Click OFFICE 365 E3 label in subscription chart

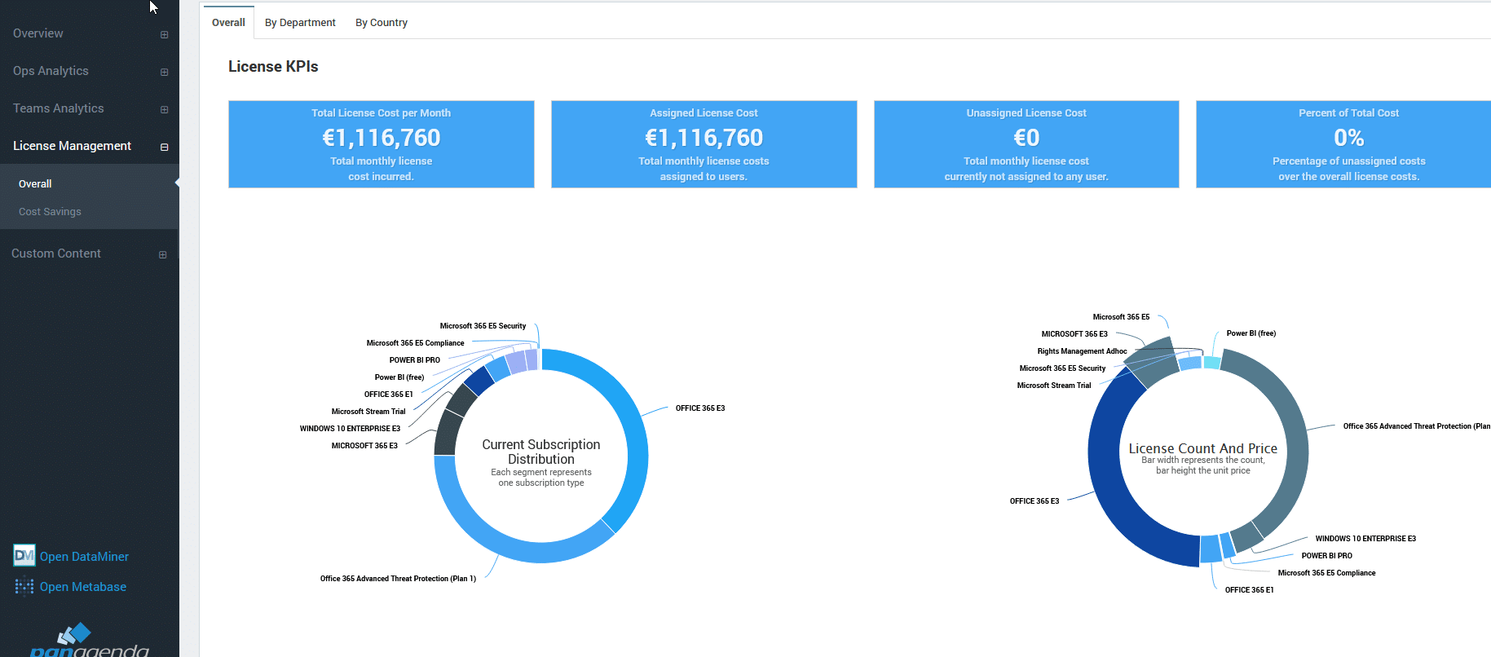click(699, 408)
